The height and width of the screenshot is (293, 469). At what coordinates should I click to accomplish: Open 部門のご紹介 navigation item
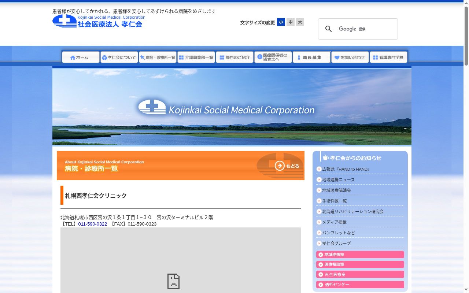(234, 57)
